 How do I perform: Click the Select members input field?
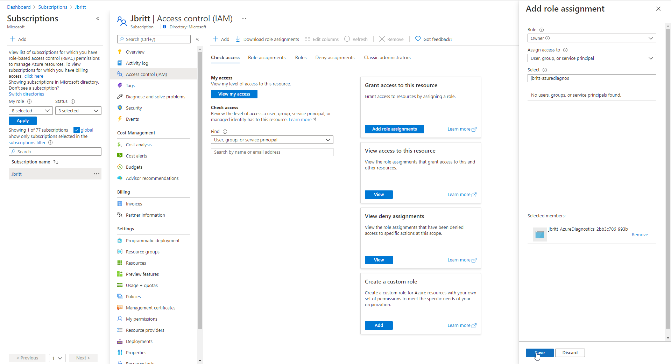[592, 78]
